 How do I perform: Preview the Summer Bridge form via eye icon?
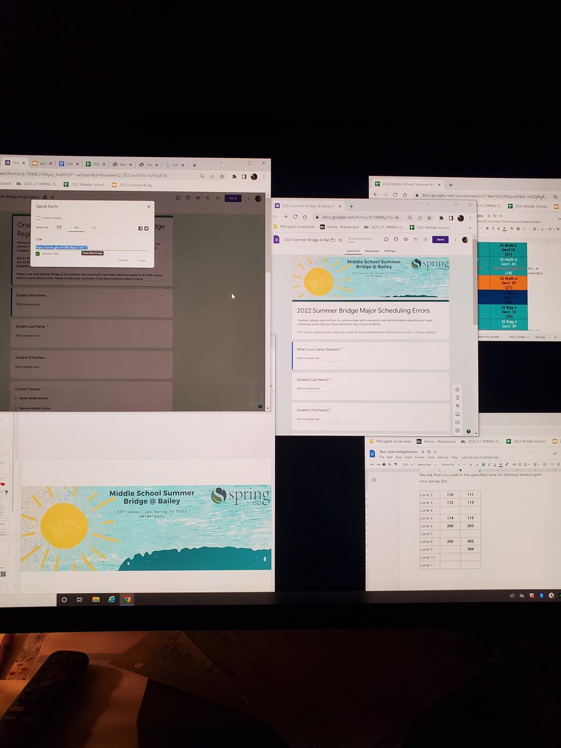coord(406,239)
